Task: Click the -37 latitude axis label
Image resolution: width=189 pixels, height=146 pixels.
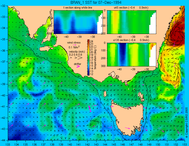Action: 3,62
